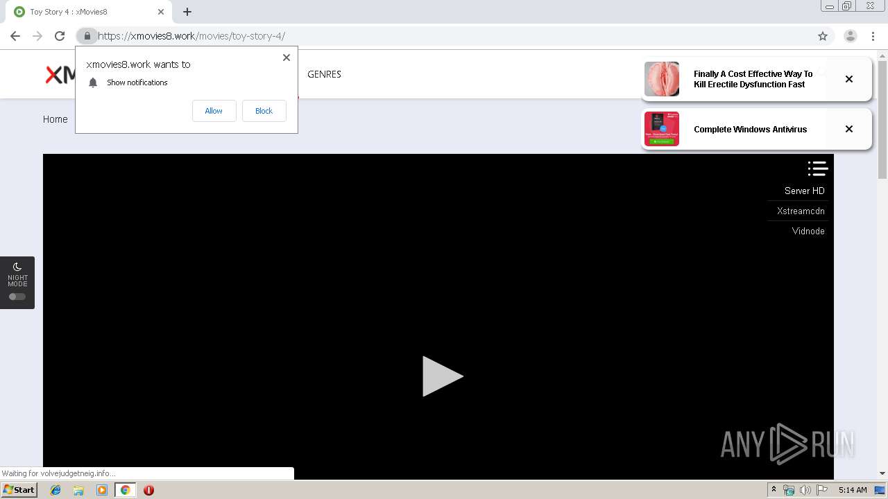Open the media player taskbar icon
The width and height of the screenshot is (888, 499).
click(102, 490)
